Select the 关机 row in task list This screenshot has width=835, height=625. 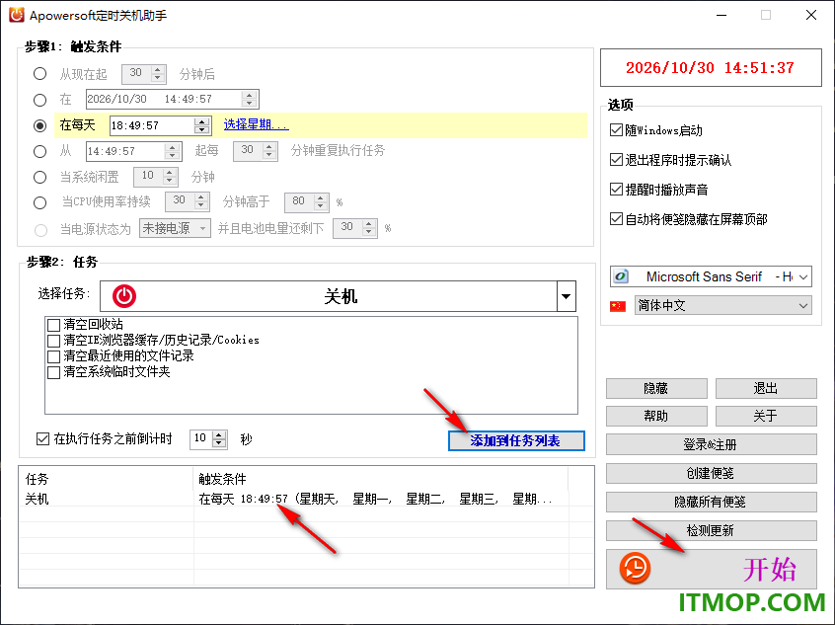[x=306, y=500]
